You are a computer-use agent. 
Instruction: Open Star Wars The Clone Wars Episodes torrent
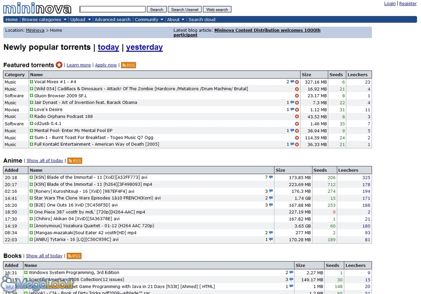pyautogui.click(x=97, y=198)
